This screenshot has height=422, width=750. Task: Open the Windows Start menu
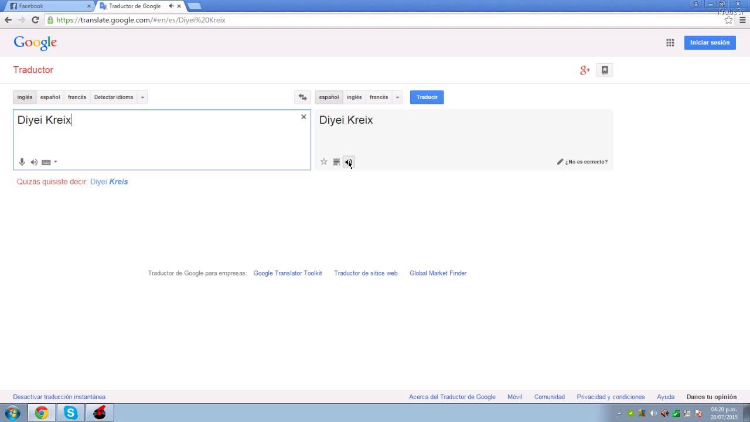[12, 413]
